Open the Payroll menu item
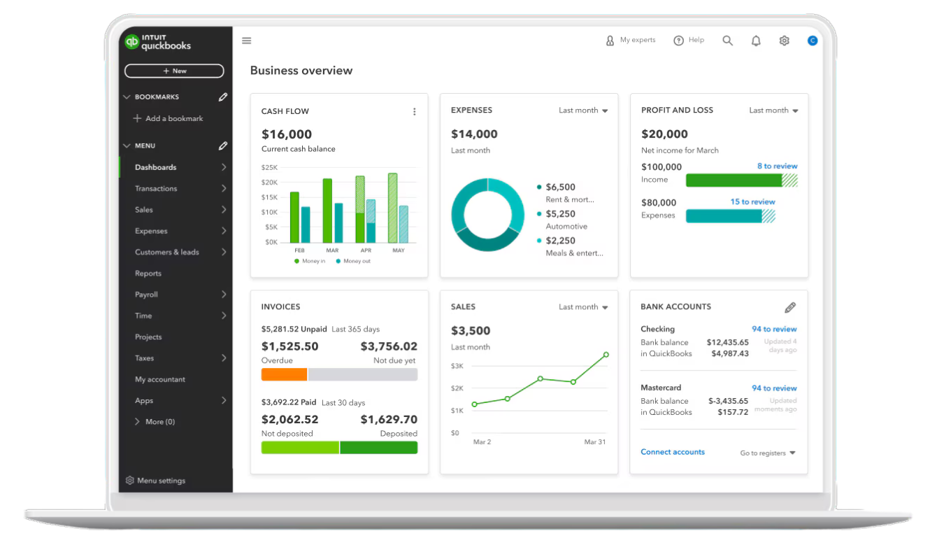 click(x=146, y=295)
